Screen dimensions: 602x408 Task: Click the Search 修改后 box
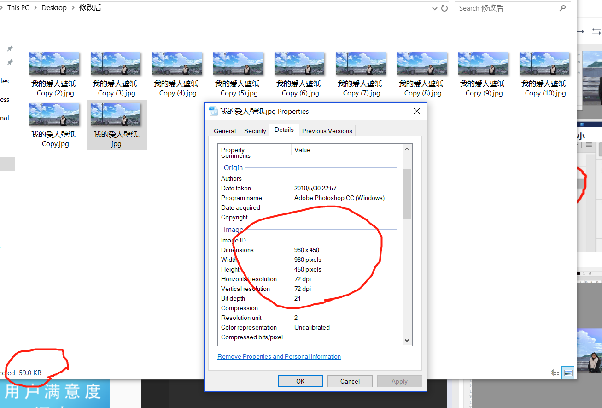pos(513,8)
